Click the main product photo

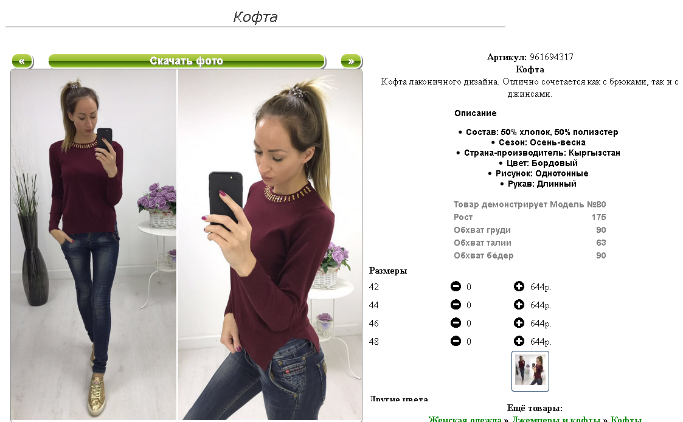[x=187, y=245]
